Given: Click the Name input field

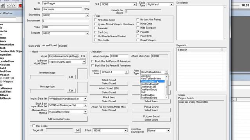Looking at the screenshot, I should point(62,9).
